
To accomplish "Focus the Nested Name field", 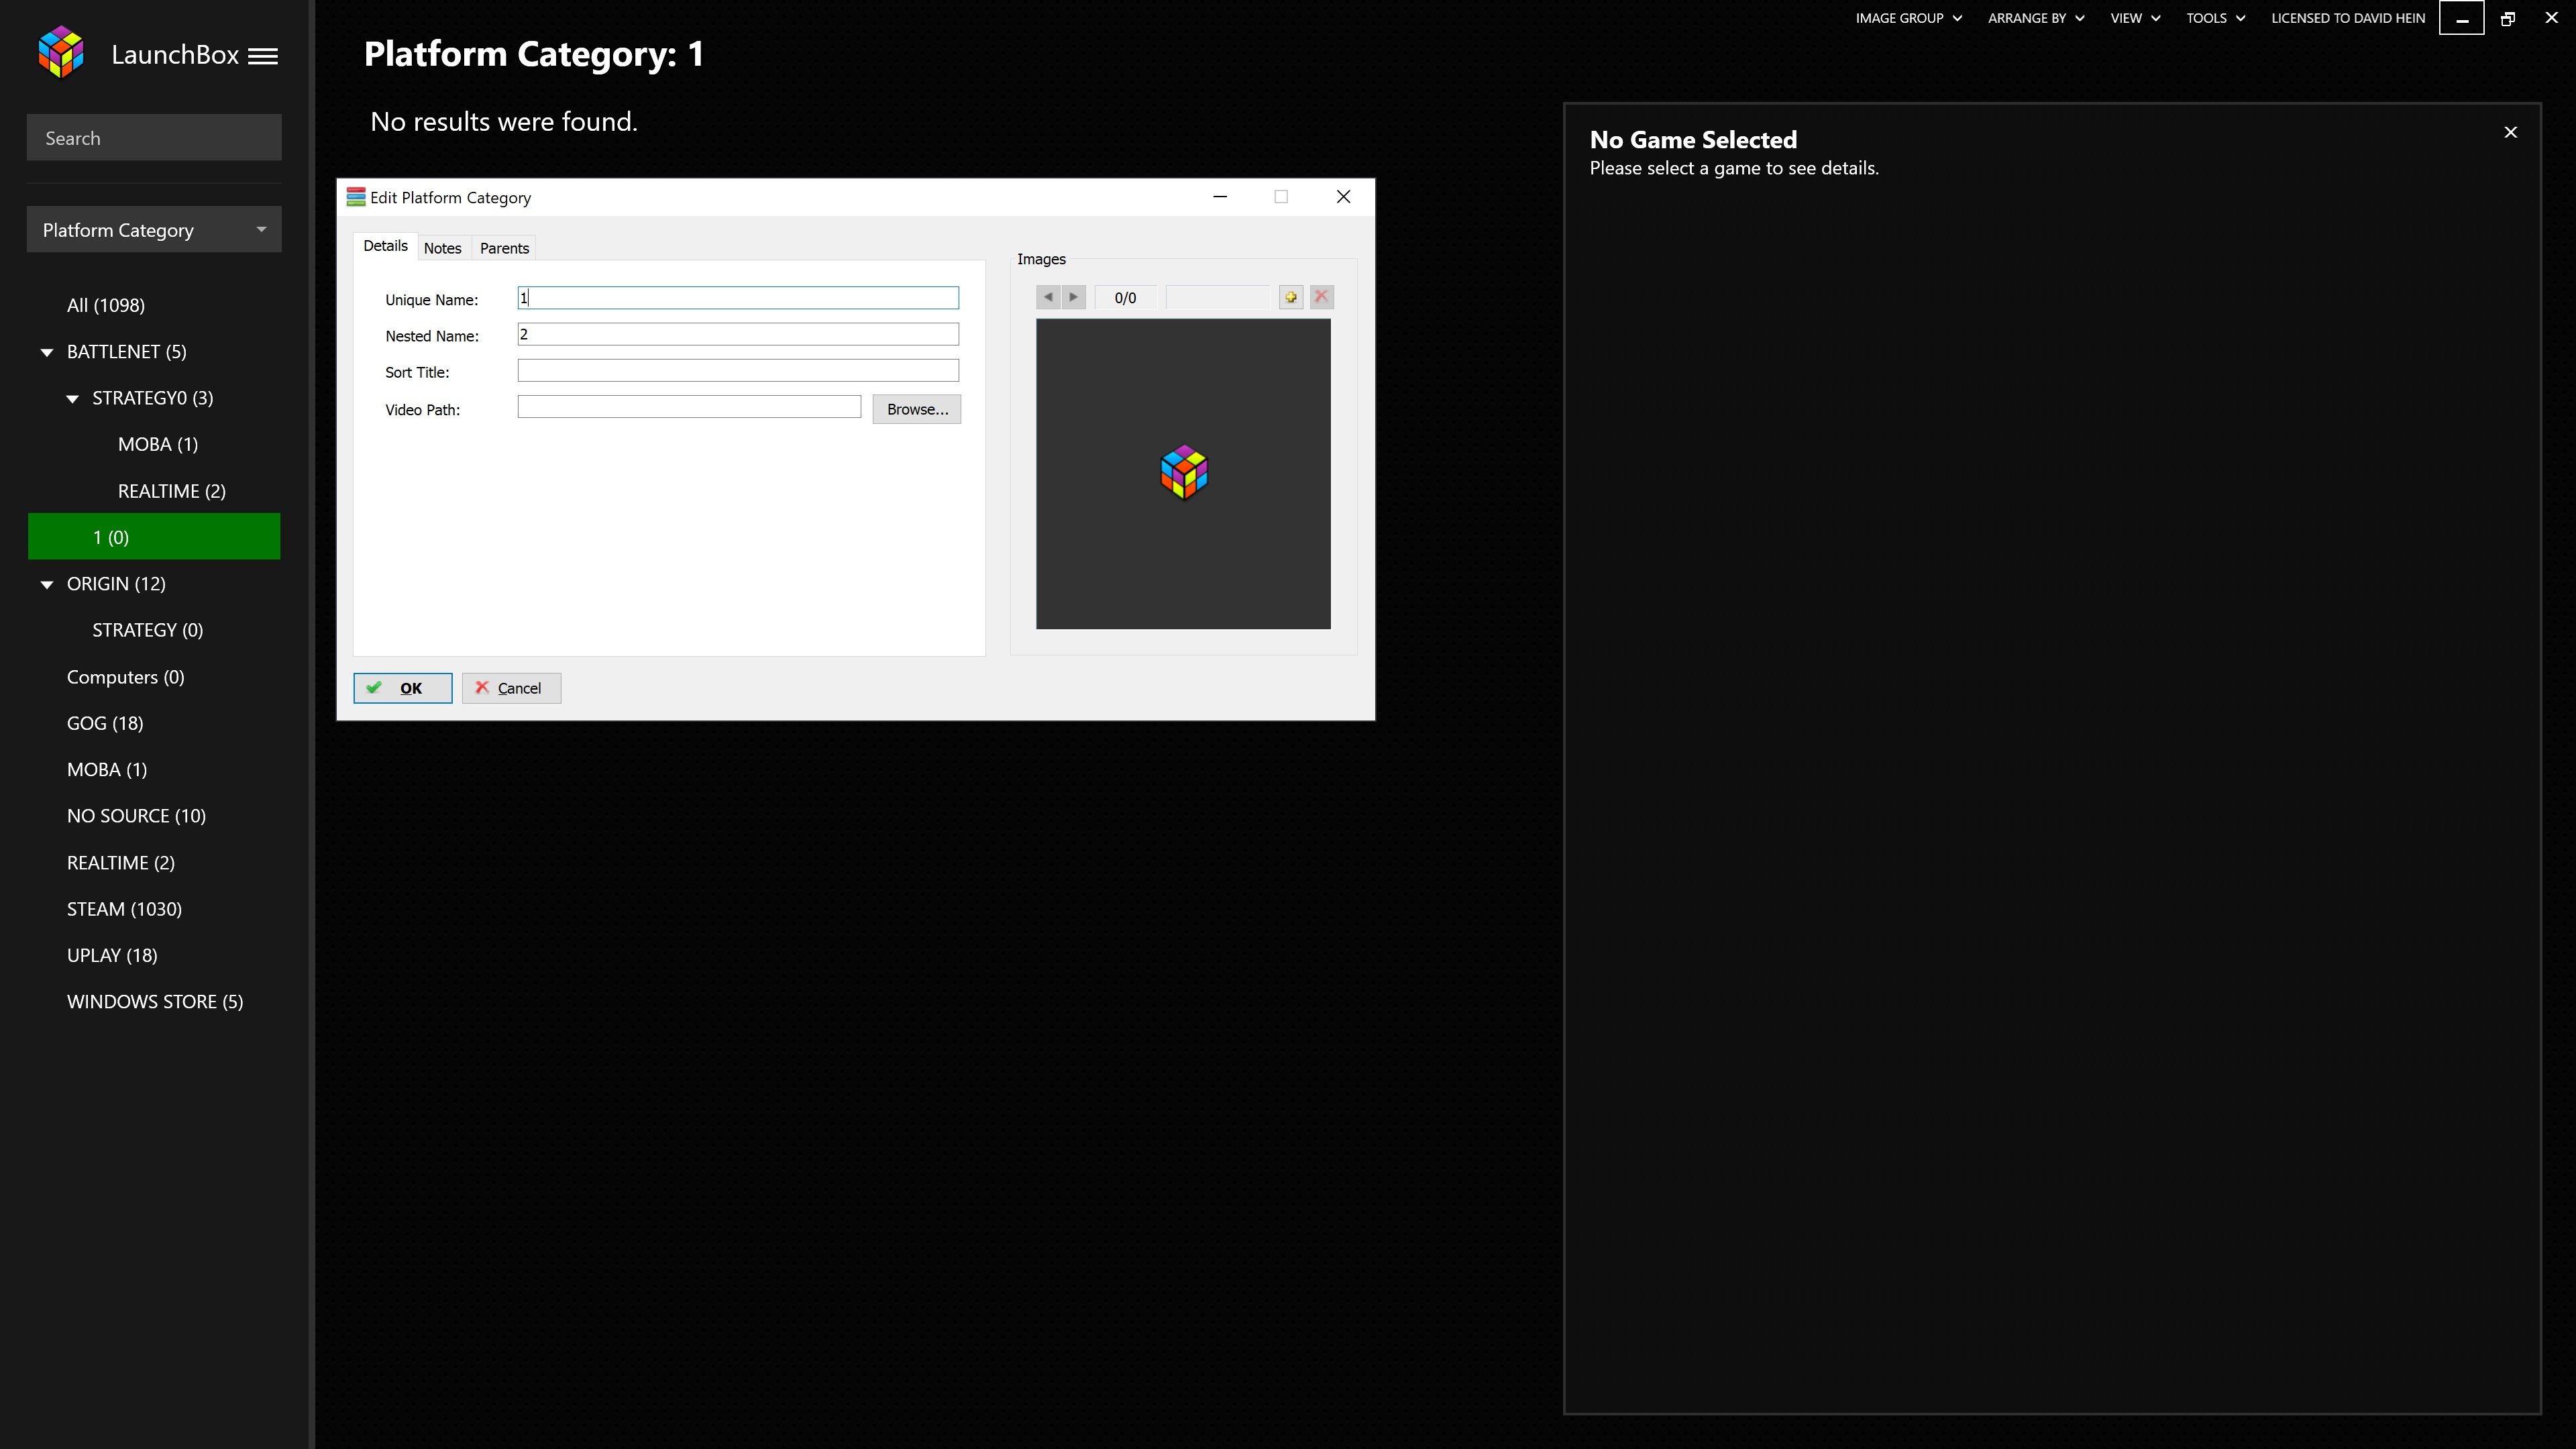I will pos(738,334).
